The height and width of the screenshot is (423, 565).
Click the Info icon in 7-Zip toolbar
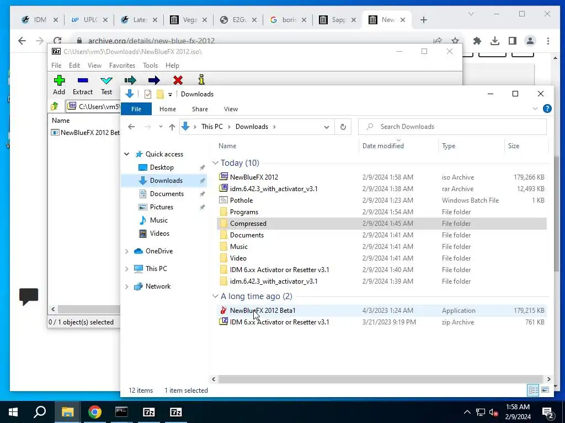(x=201, y=79)
